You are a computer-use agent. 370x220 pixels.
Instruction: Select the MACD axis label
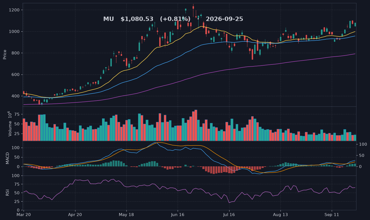(8, 158)
